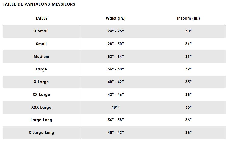The height and width of the screenshot is (142, 230).
Task: Click the Medium size label
Action: pyautogui.click(x=41, y=57)
